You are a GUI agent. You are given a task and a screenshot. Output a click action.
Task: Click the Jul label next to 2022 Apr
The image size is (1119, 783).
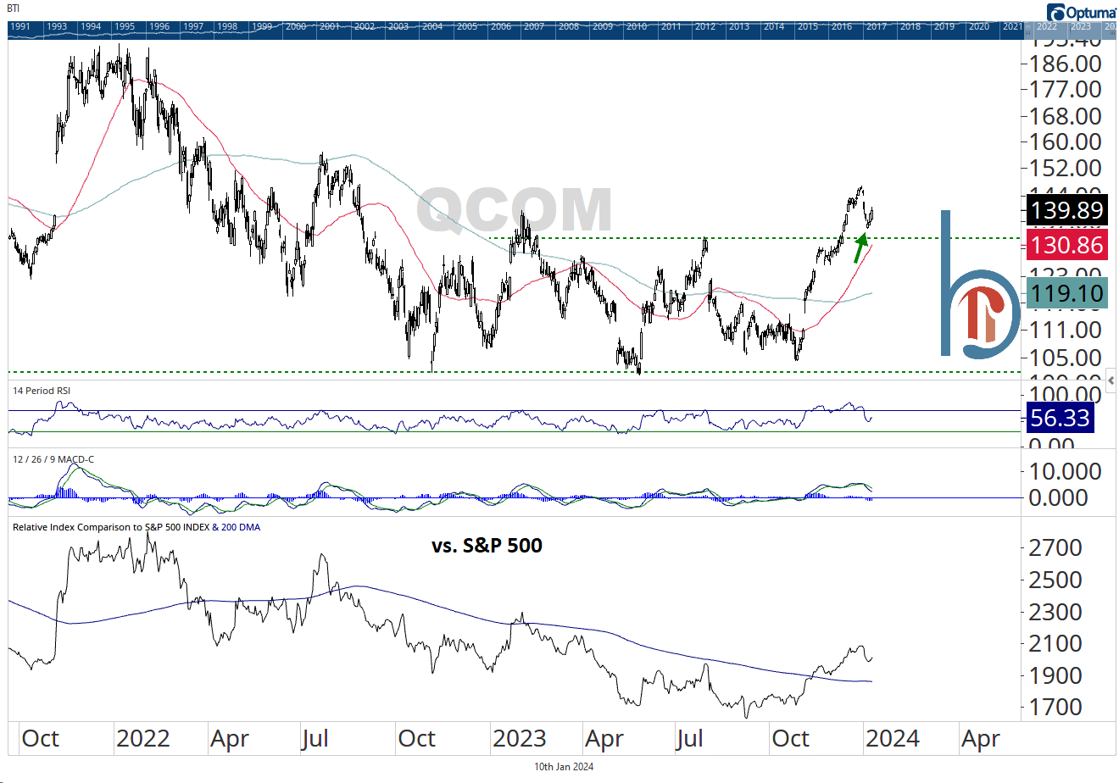315,739
